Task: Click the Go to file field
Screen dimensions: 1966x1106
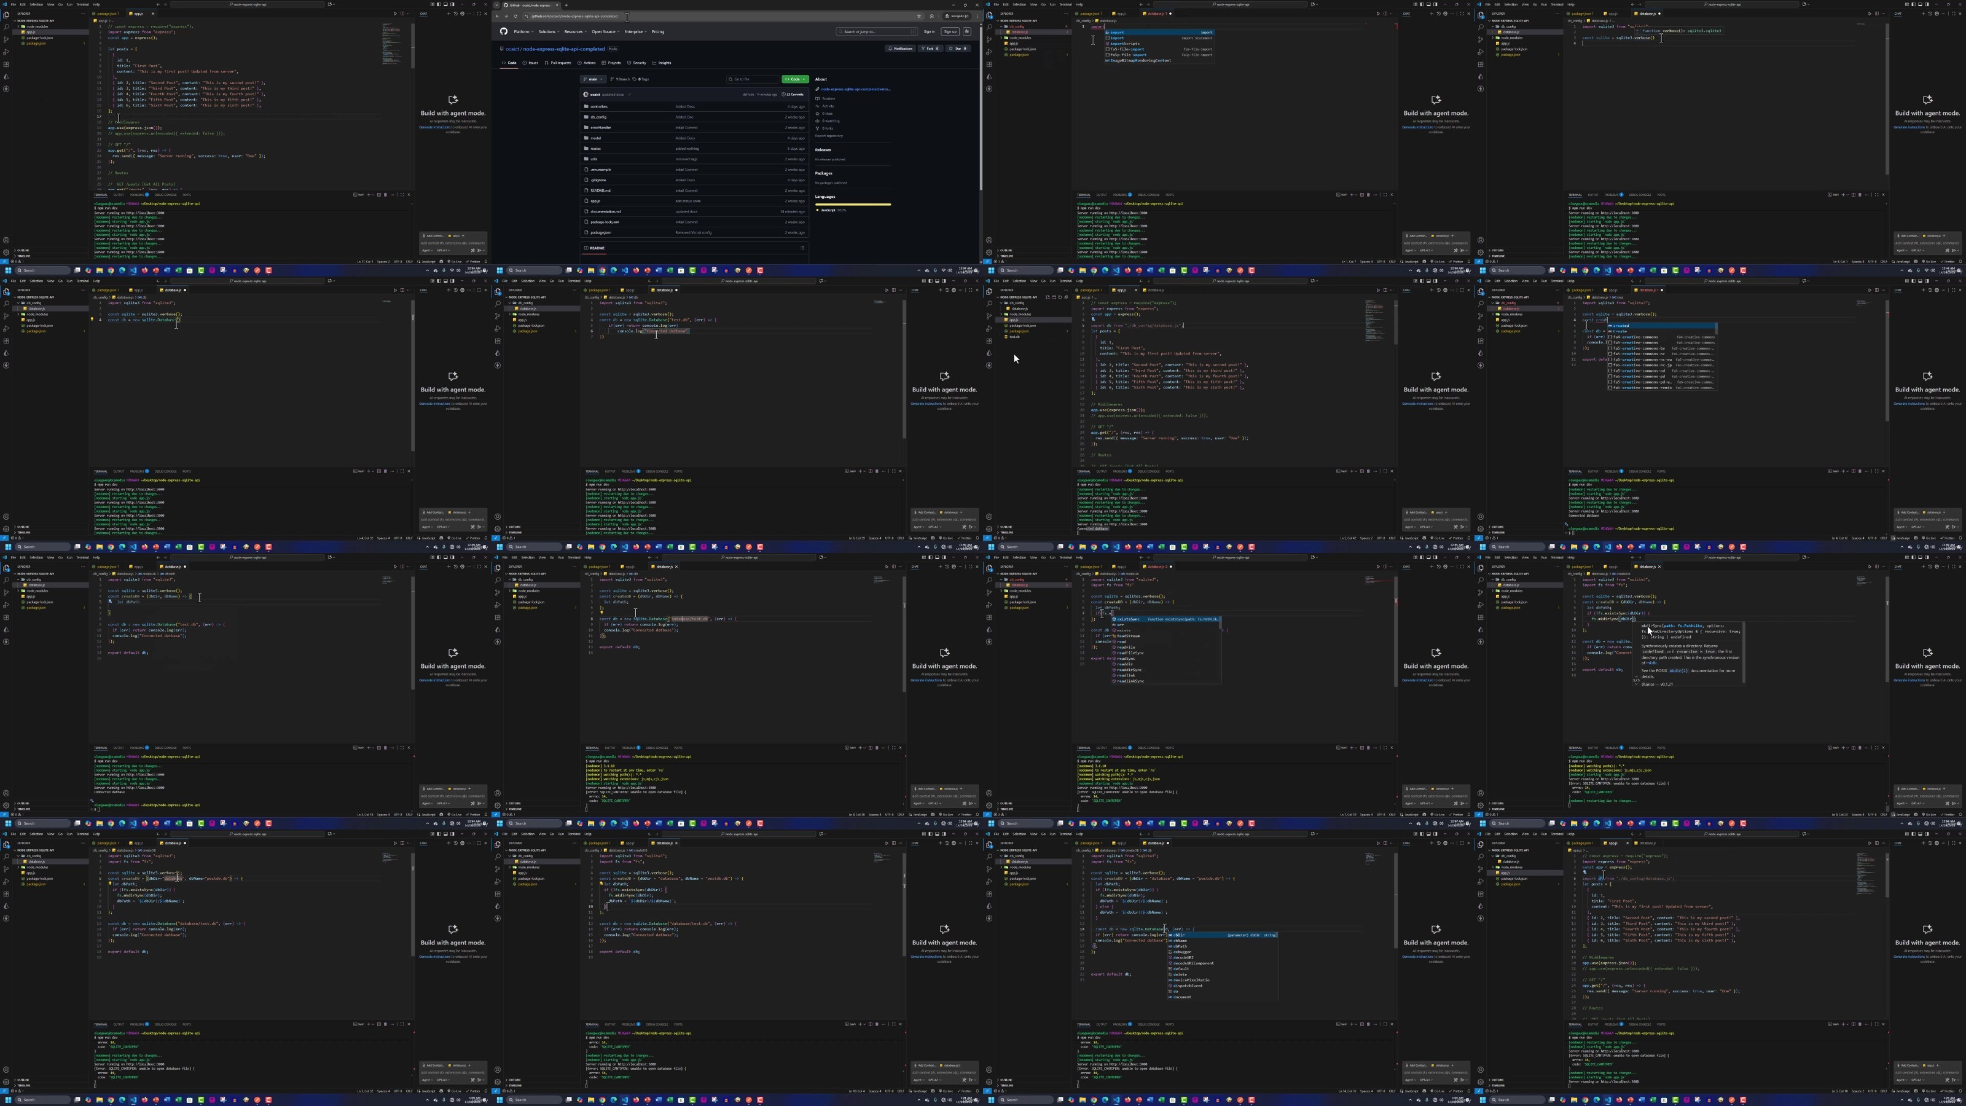Action: click(753, 79)
